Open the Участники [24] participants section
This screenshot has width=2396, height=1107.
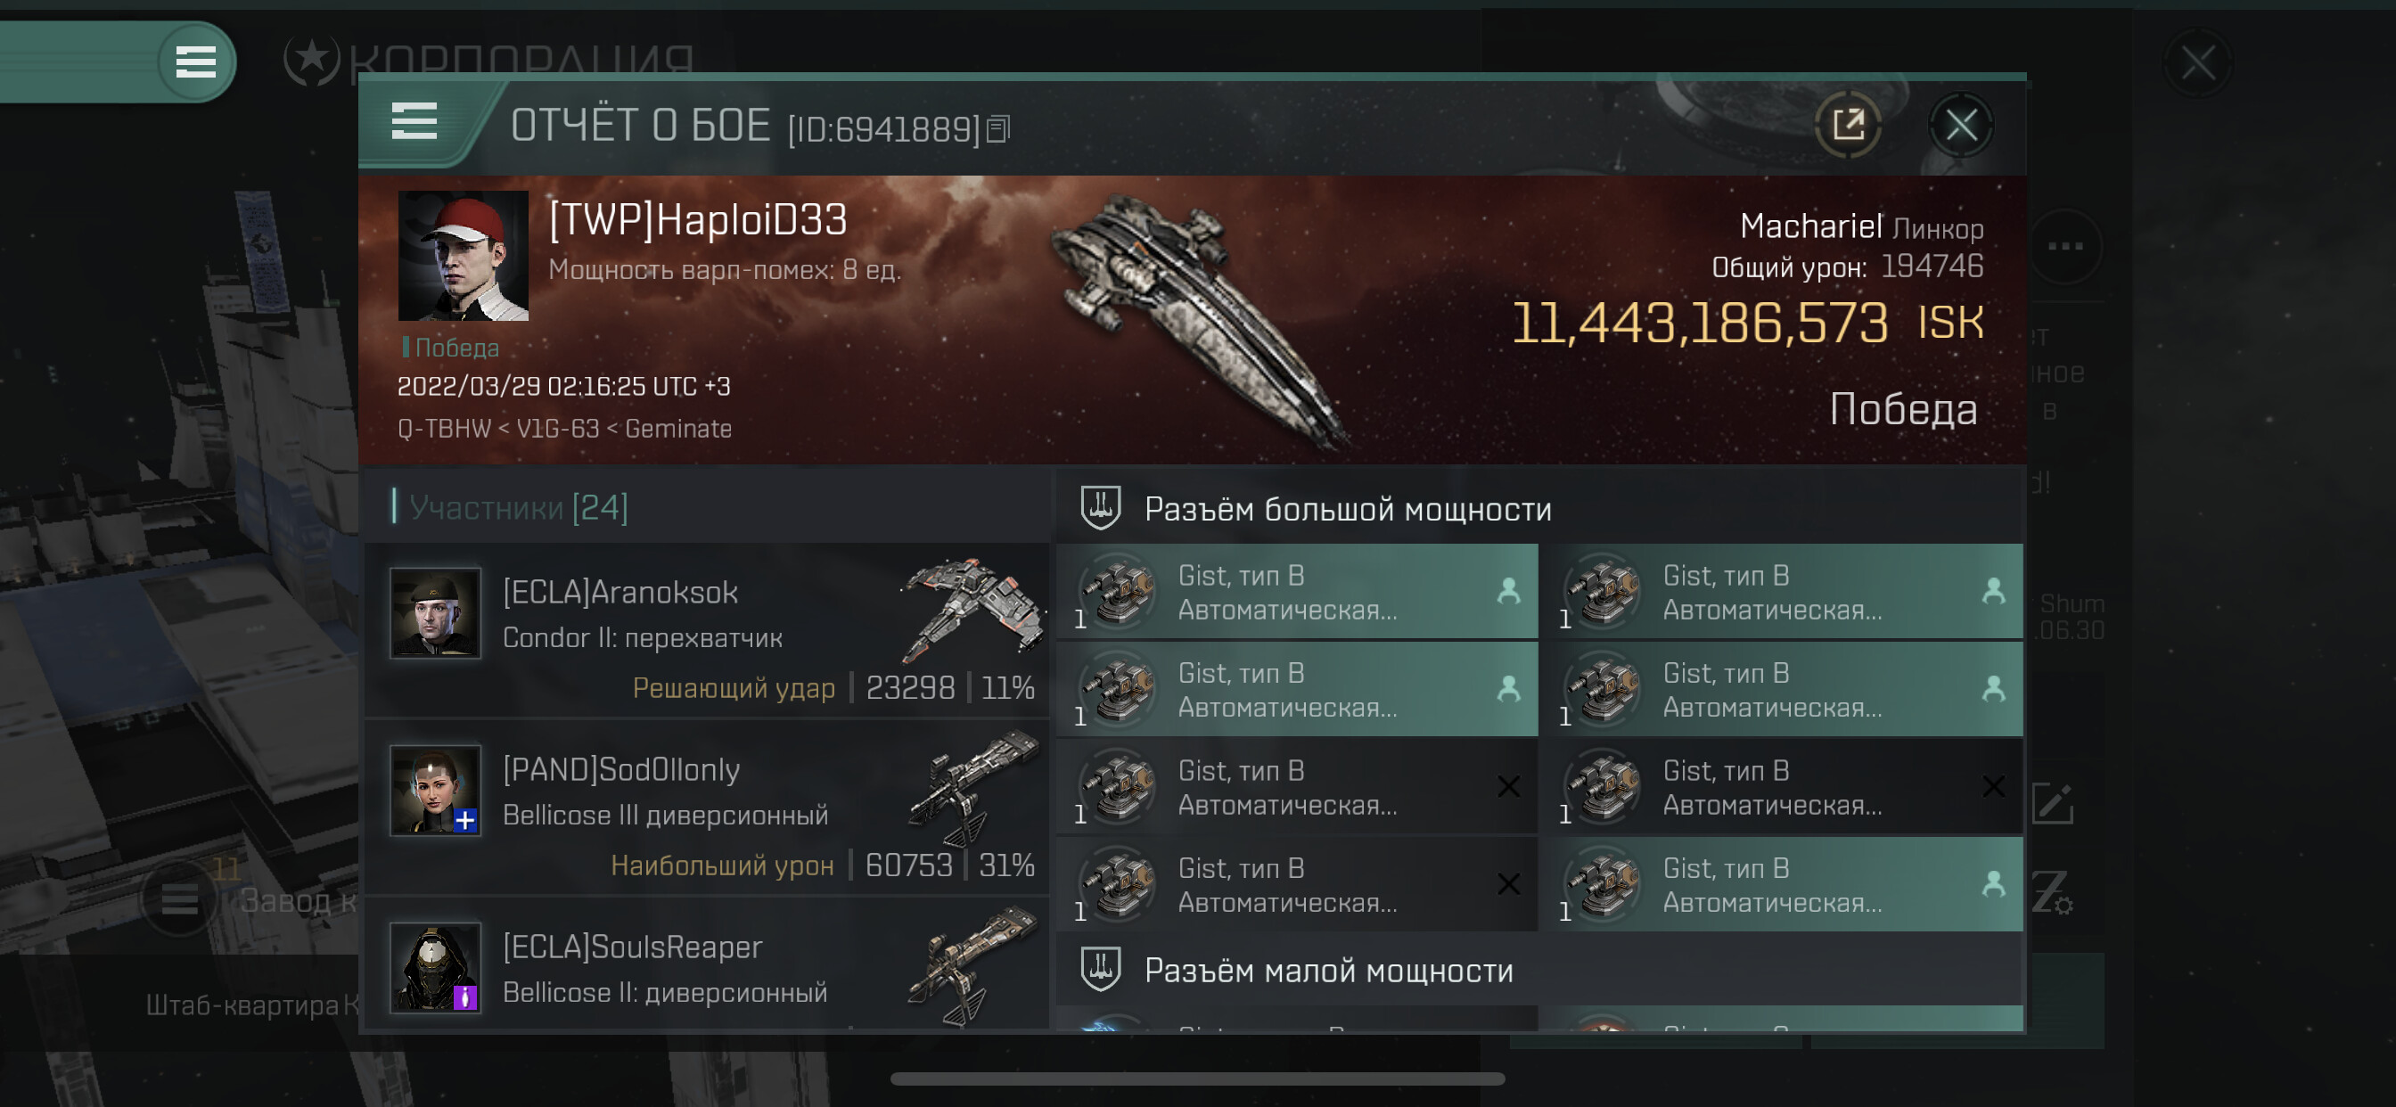518,507
